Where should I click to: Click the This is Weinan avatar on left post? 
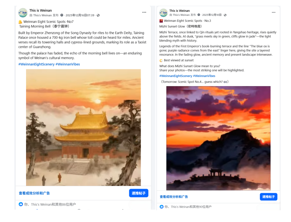pyautogui.click(x=23, y=13)
